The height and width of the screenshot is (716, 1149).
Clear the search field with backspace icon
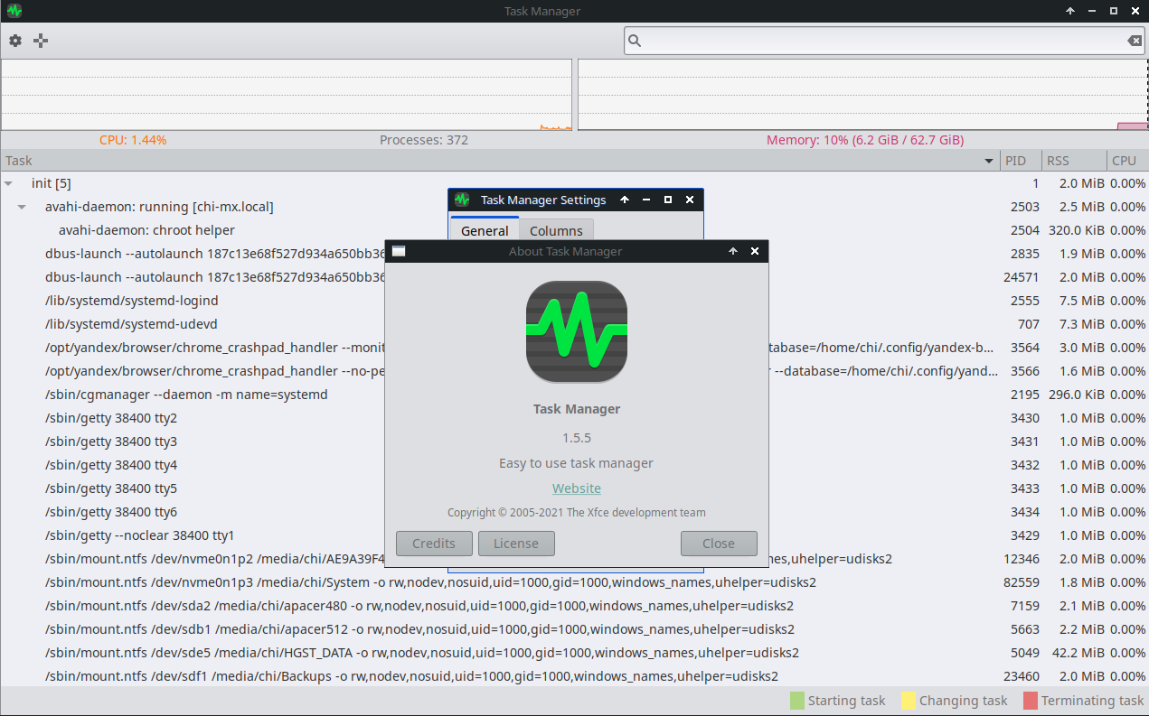point(1134,41)
